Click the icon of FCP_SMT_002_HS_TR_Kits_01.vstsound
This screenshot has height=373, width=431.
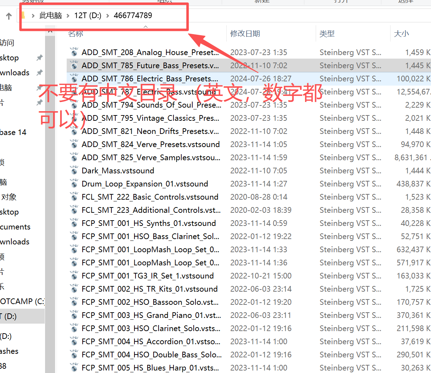click(74, 289)
